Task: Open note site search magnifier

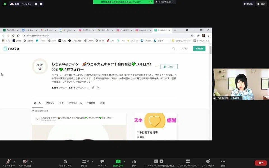Action: pos(174,48)
